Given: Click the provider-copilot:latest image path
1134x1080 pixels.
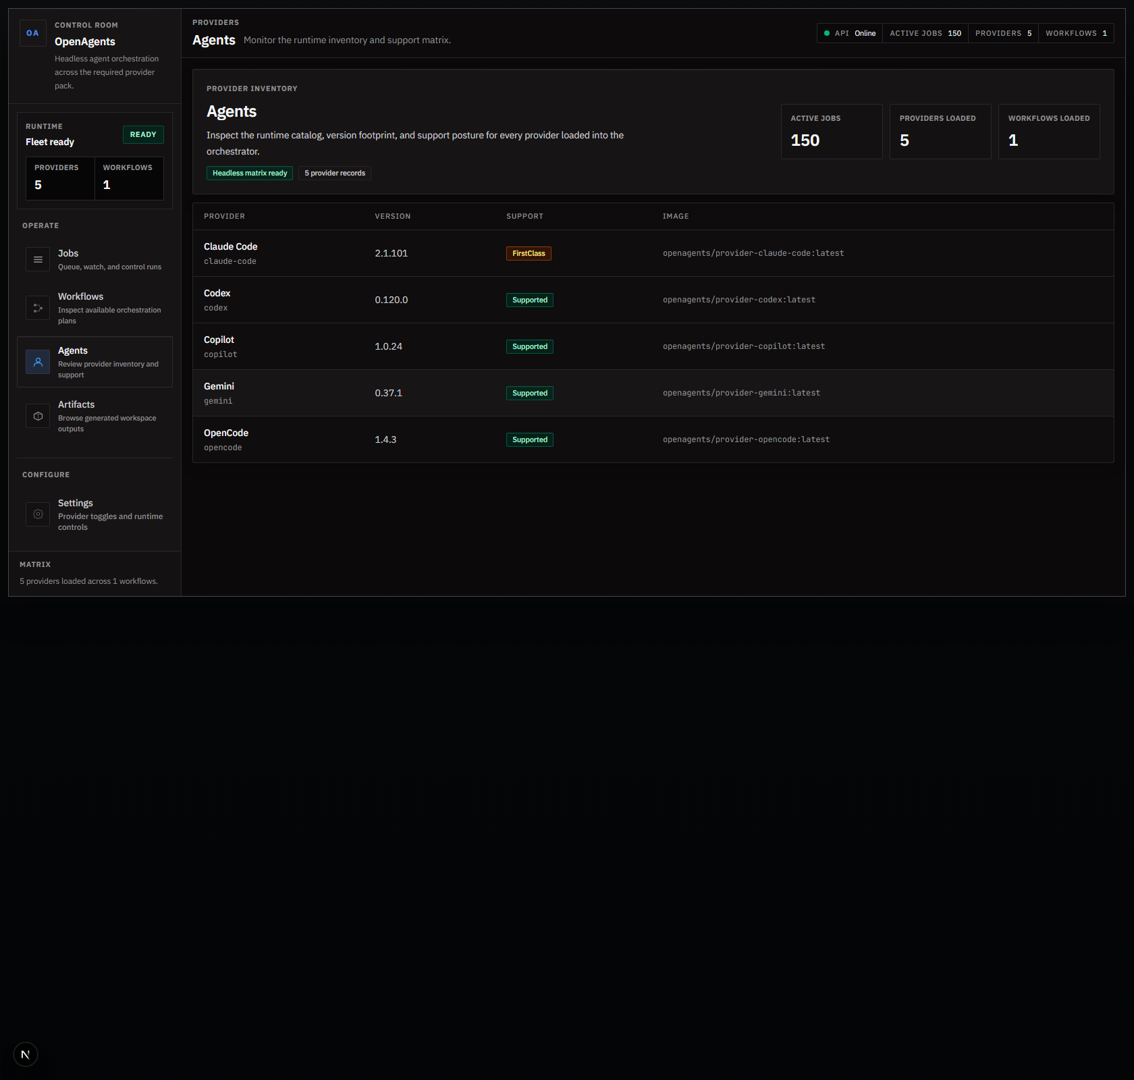Looking at the screenshot, I should tap(744, 346).
